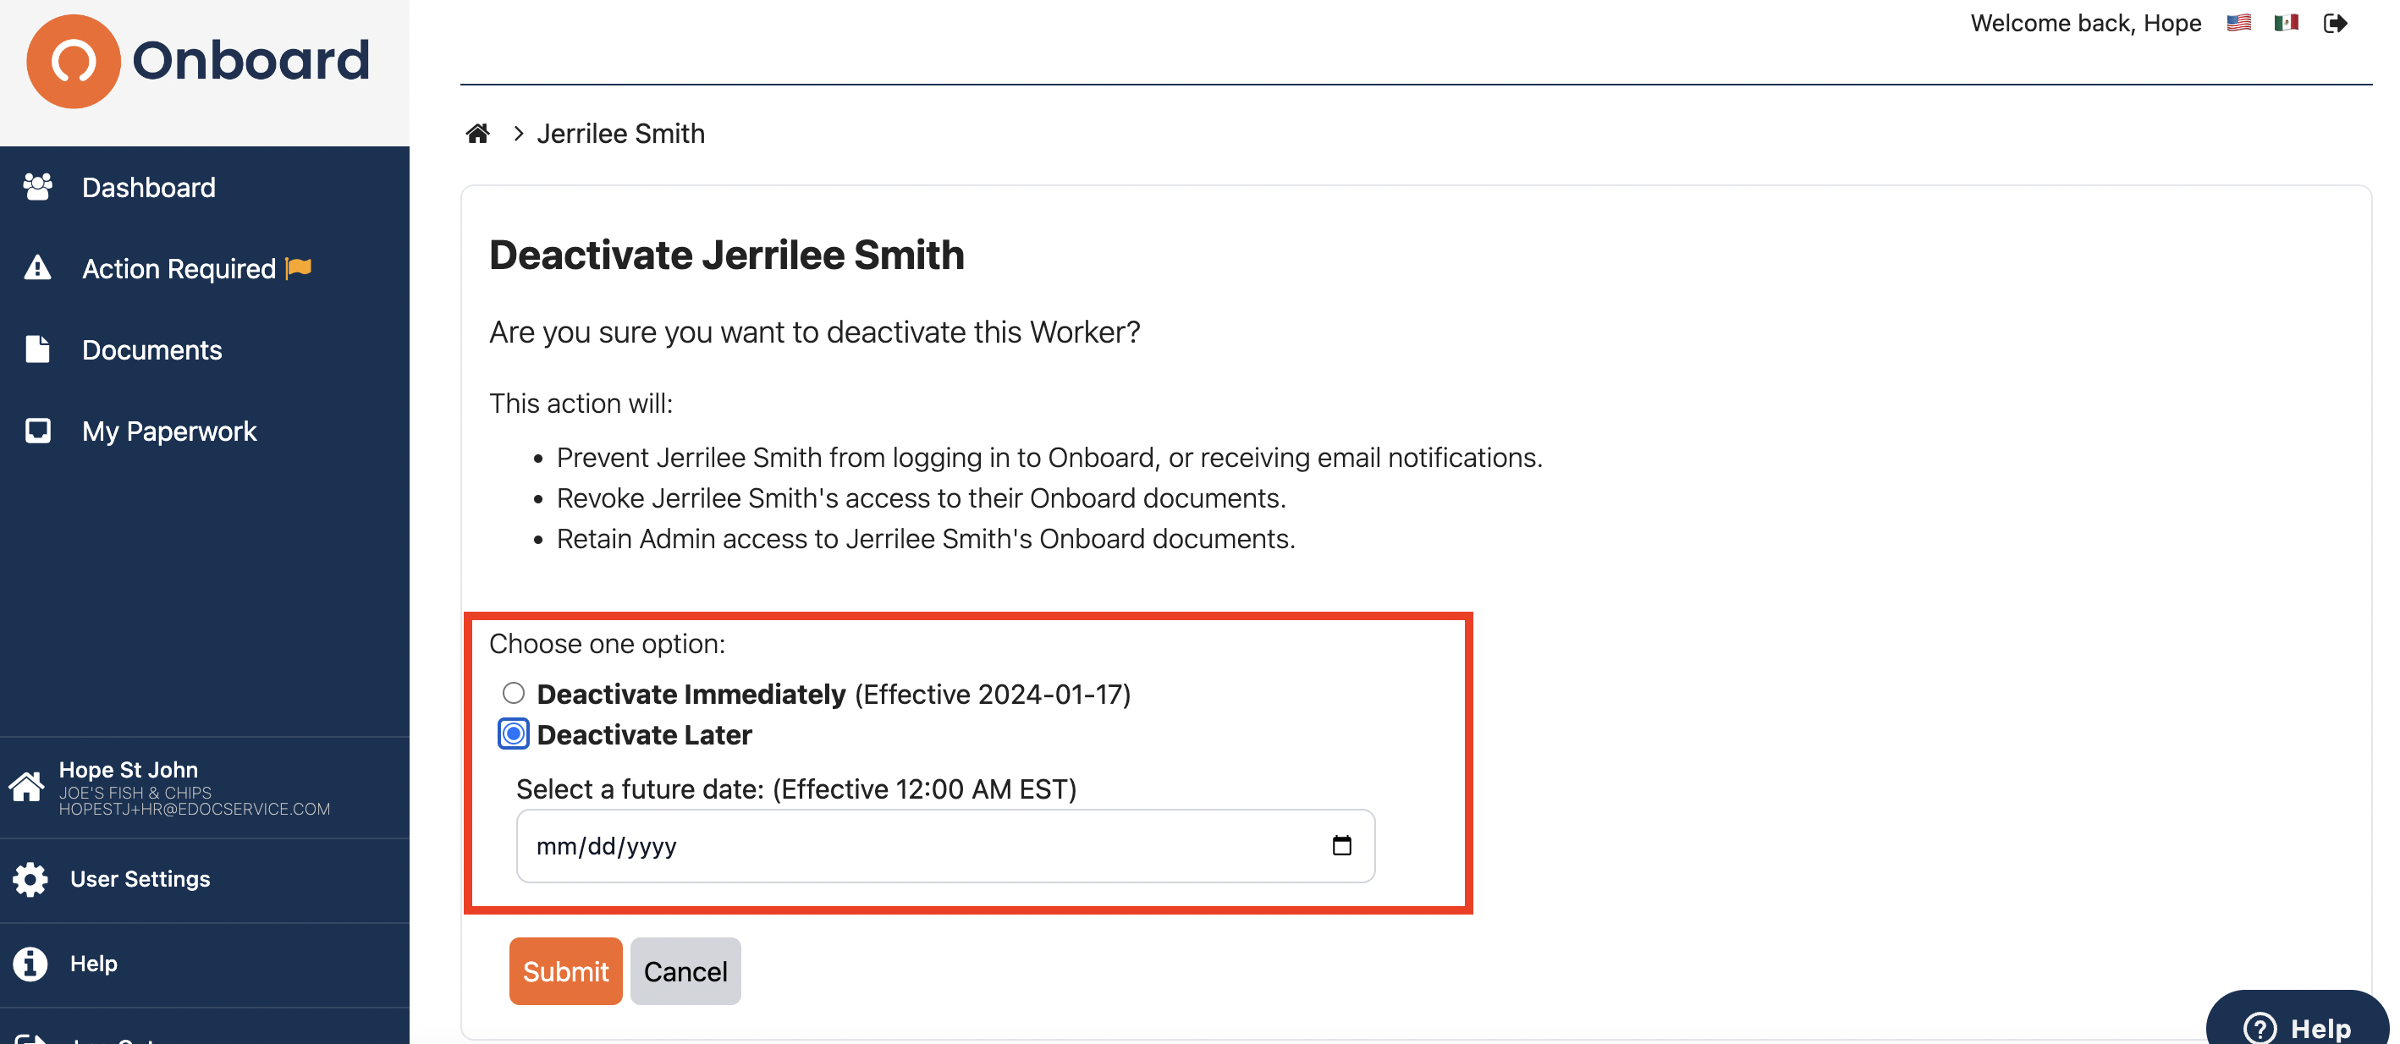Click the Documents file icon
This screenshot has width=2400, height=1044.
tap(37, 349)
